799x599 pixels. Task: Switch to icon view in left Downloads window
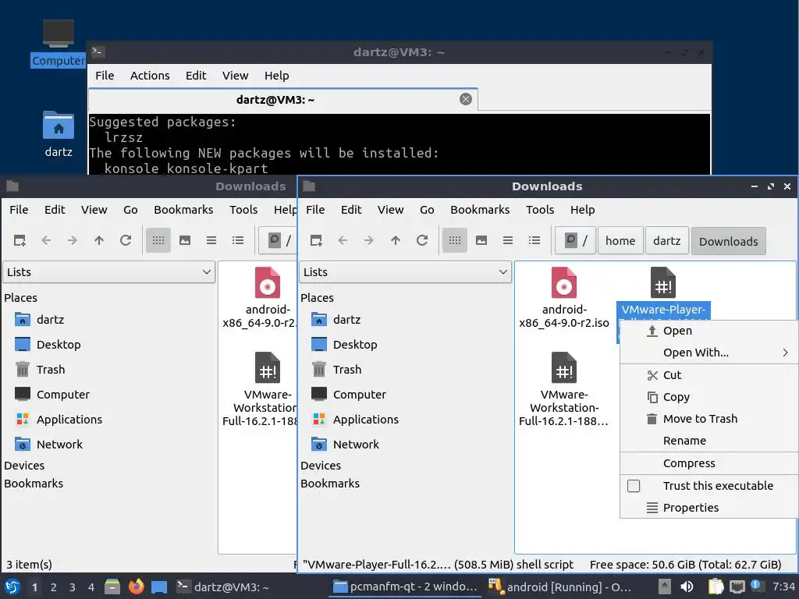click(158, 240)
